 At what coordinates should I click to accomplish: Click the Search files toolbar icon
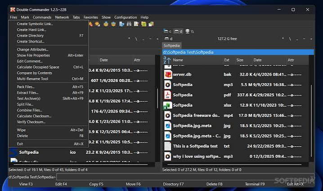[x=121, y=24]
